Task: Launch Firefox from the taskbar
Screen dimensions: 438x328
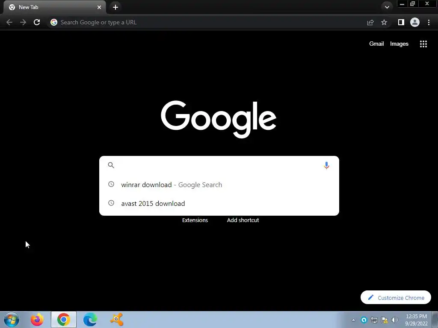Action: point(37,319)
